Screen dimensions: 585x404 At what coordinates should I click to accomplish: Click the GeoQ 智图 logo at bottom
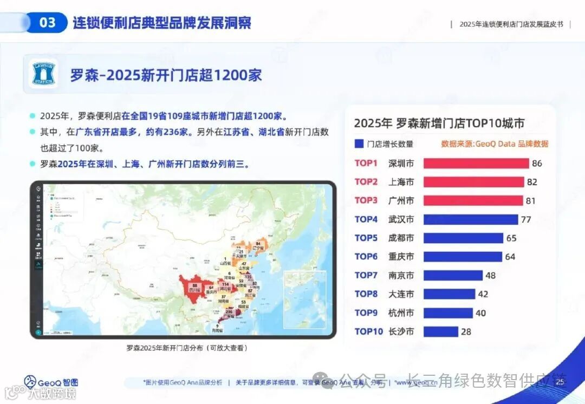coord(51,382)
